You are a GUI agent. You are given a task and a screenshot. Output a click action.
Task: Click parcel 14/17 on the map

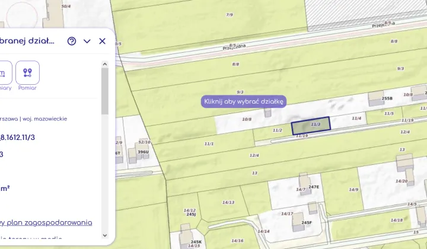[x=287, y=213]
